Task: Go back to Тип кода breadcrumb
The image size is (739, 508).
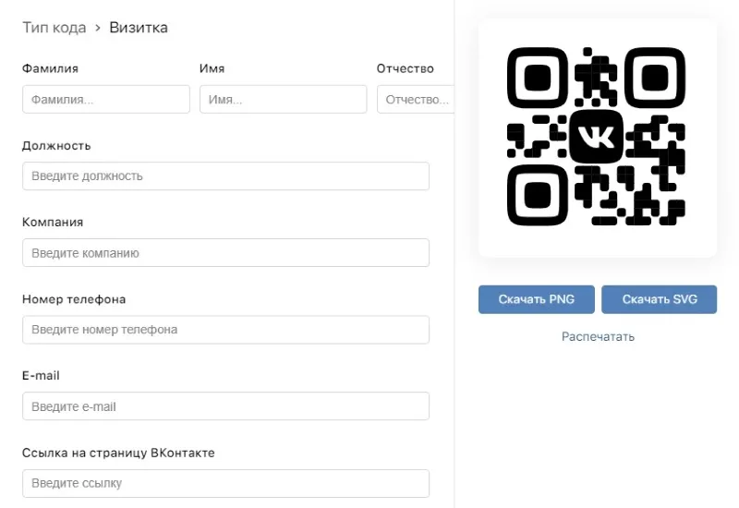Action: click(54, 28)
